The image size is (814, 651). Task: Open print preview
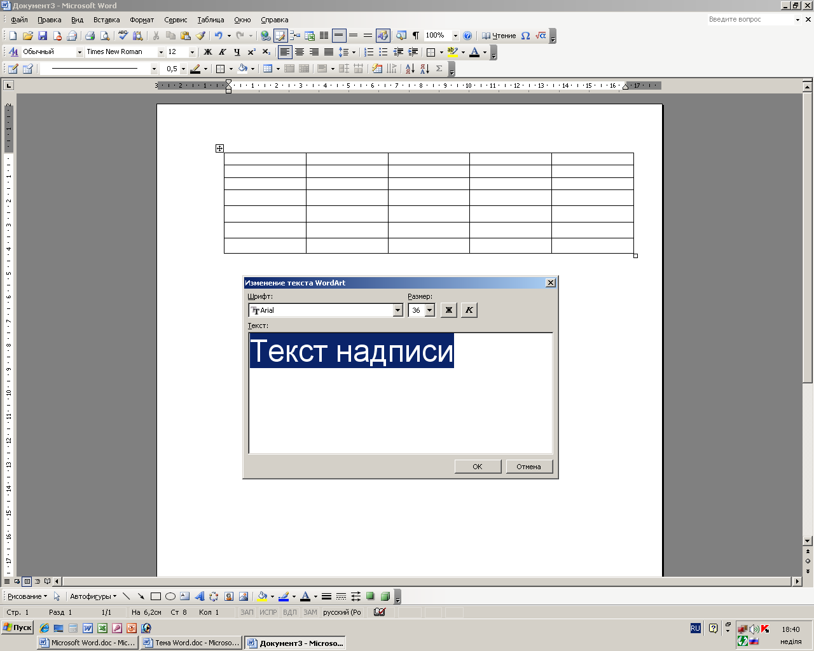pos(105,36)
